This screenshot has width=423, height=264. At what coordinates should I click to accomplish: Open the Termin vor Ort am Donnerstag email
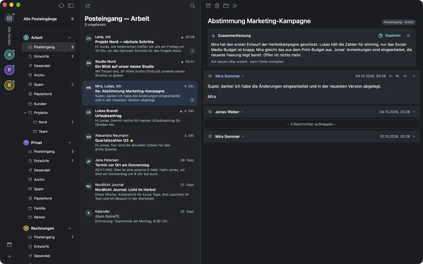click(x=140, y=167)
